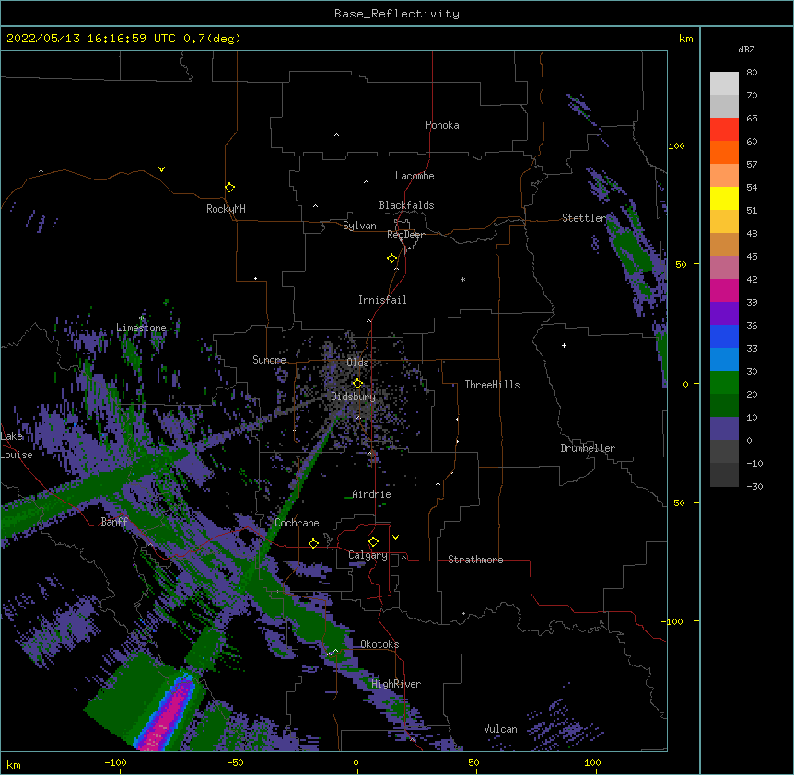
Task: Click the magenta 39-42 dBZ legend swatch
Action: pos(724,290)
